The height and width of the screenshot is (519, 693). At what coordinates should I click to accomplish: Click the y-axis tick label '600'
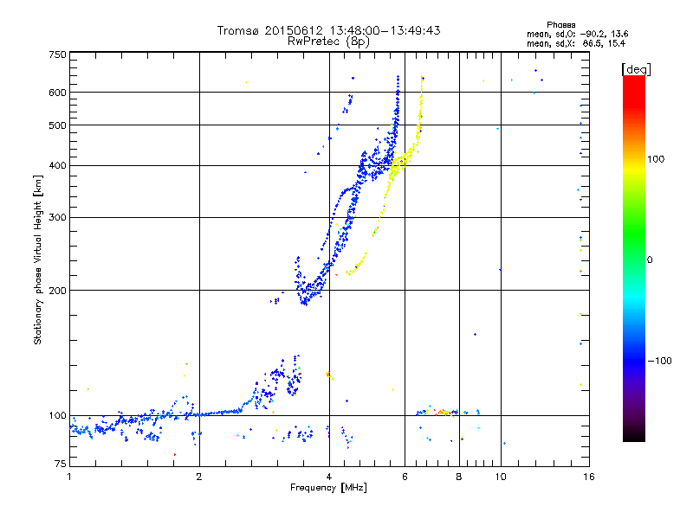pos(57,93)
